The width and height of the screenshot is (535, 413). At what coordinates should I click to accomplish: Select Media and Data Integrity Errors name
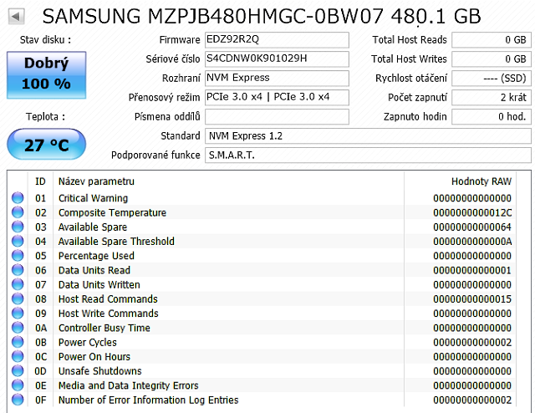(128, 385)
